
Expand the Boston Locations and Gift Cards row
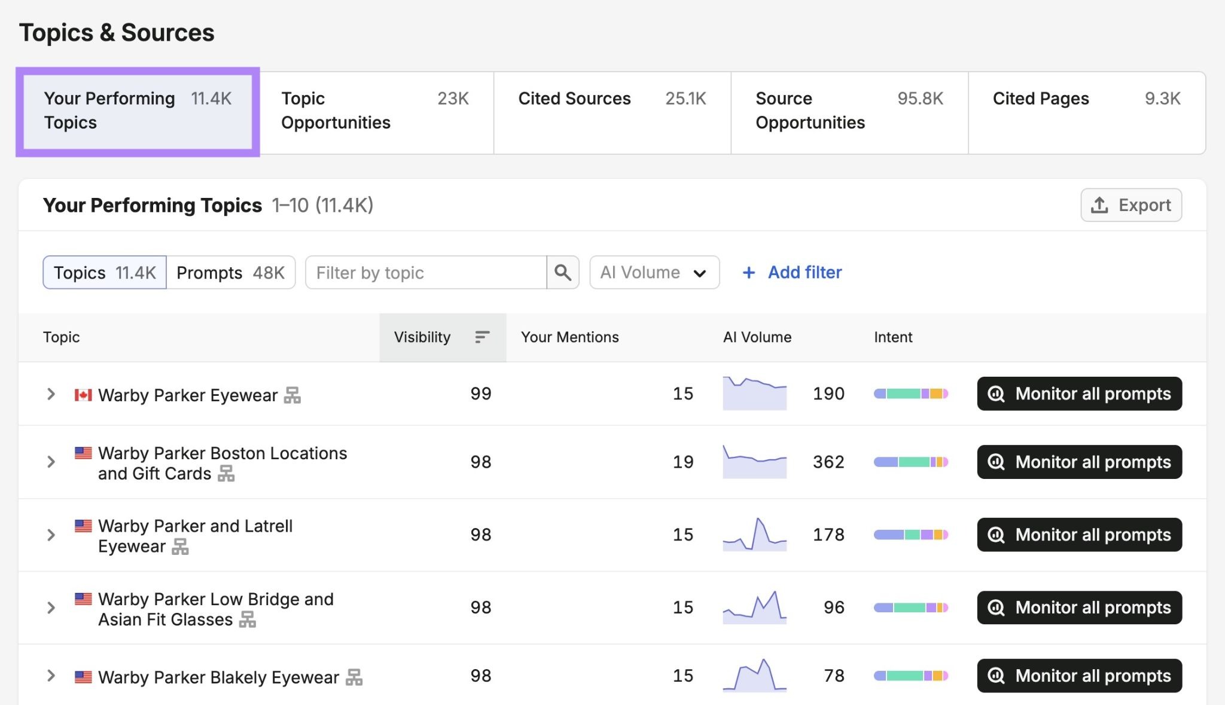pos(51,462)
